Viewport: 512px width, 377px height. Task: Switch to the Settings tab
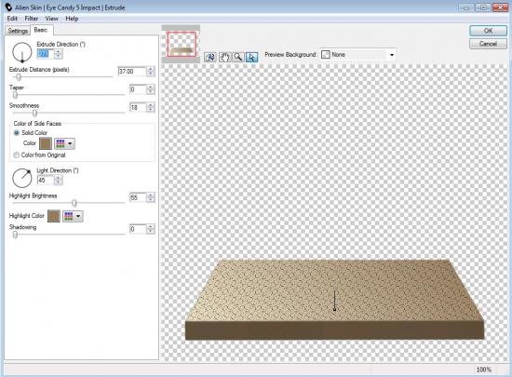(x=18, y=31)
